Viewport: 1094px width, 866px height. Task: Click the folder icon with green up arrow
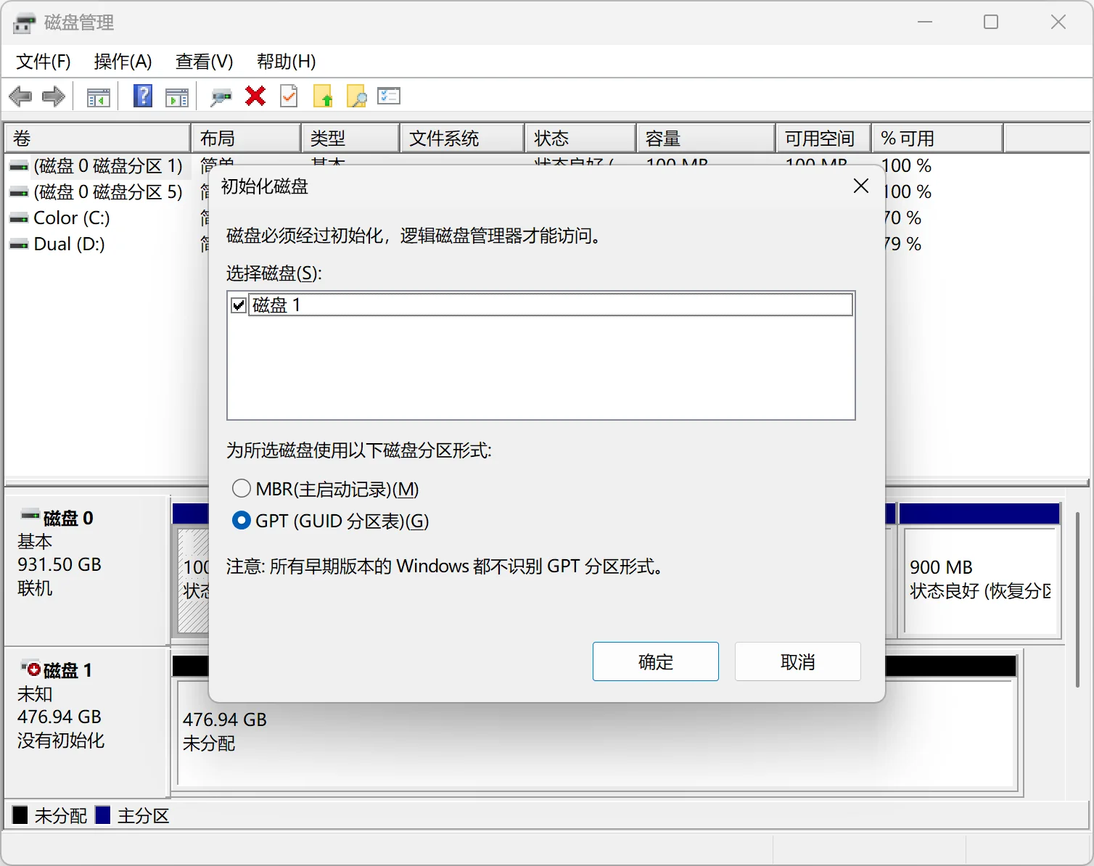tap(323, 96)
